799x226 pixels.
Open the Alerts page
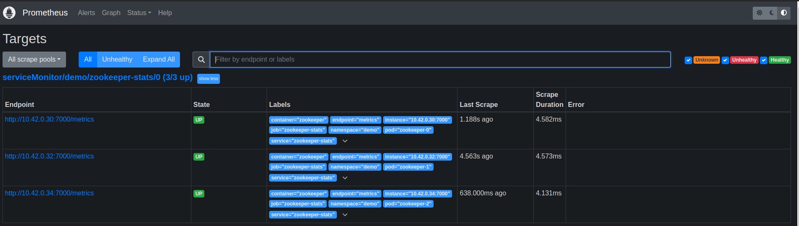click(x=86, y=13)
